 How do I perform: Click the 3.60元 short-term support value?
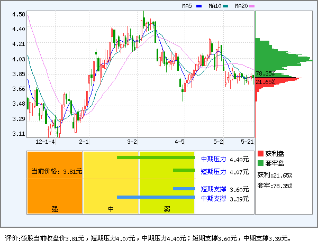pos(239,190)
